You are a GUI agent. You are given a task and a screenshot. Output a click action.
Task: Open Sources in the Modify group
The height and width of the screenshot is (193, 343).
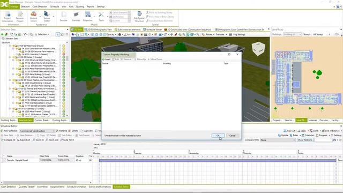click(x=64, y=17)
